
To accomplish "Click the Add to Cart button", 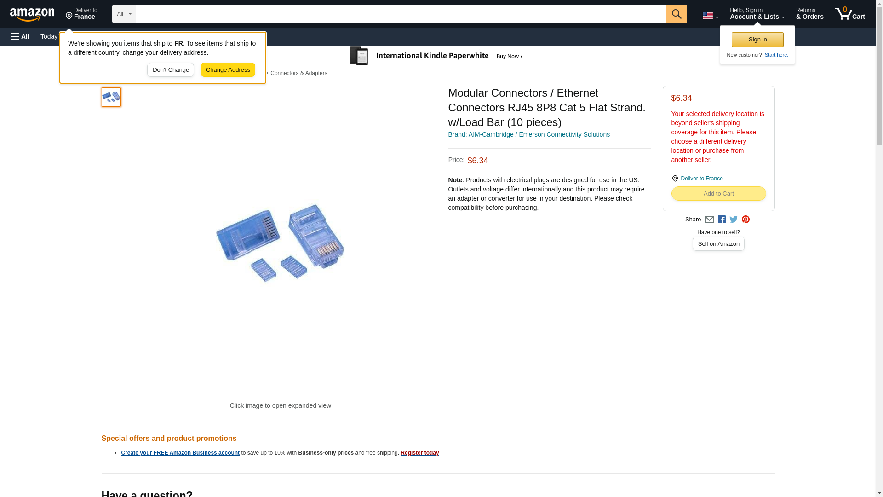I will click(x=718, y=194).
